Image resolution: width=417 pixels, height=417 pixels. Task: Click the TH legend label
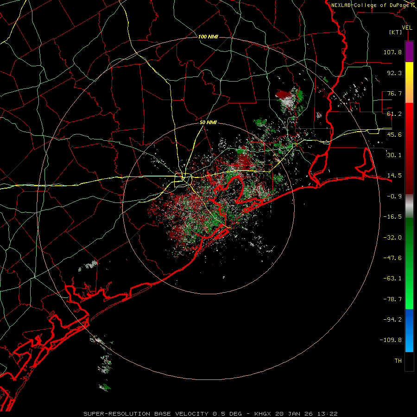point(398,361)
